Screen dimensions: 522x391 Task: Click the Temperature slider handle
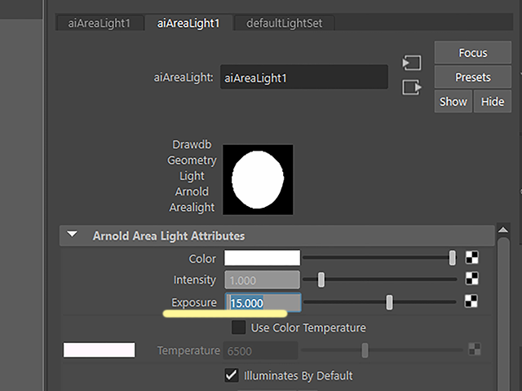pyautogui.click(x=365, y=350)
